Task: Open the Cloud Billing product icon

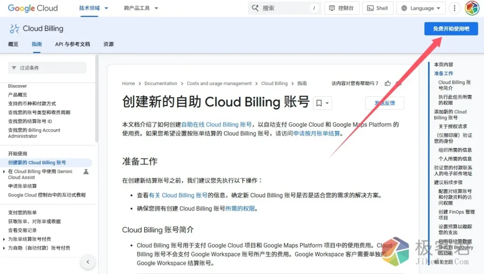Action: [15, 29]
